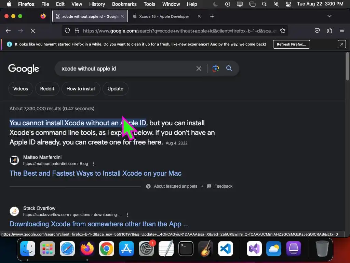This screenshot has width=350, height=263.
Task: Open System Settings from the Dock
Action: click(146, 249)
